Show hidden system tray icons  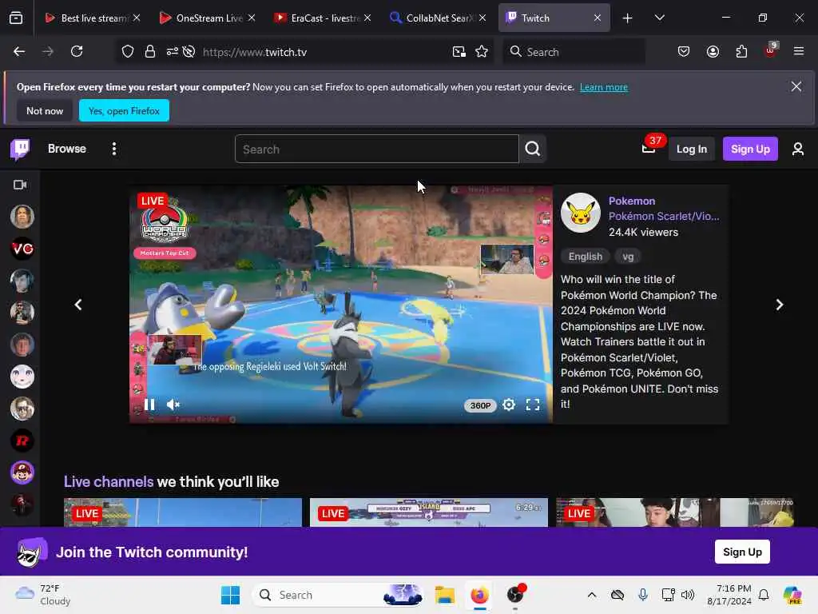pyautogui.click(x=592, y=595)
